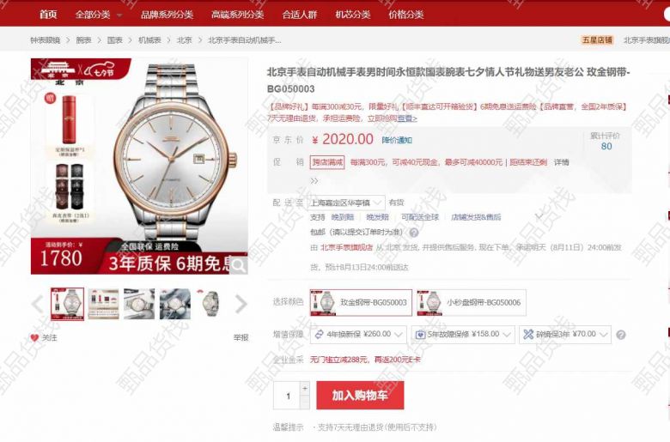
Task: Expand 全部分类 menu in red navbar
Action: point(99,15)
